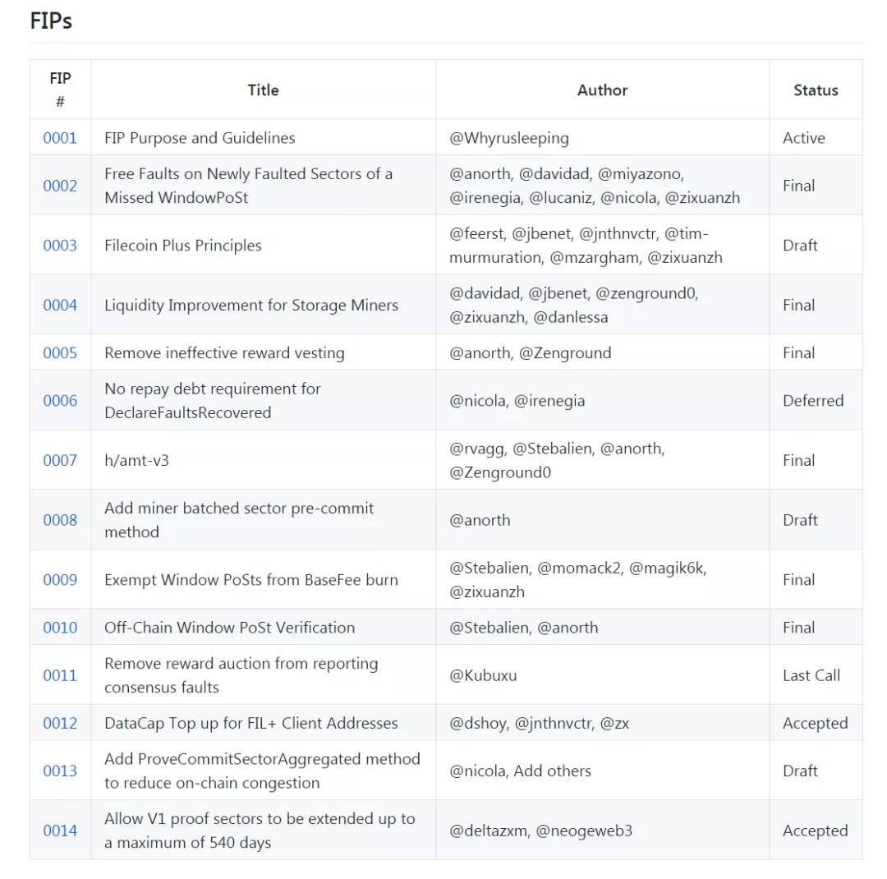887x879 pixels.
Task: Select FIP 0005 Remove ineffective reward vesting
Action: pos(60,352)
